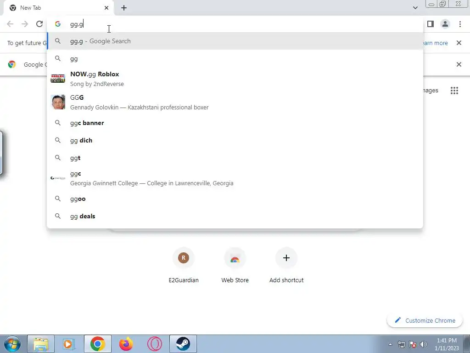The width and height of the screenshot is (470, 353).
Task: Click the Show desktop strip
Action: tap(467, 344)
